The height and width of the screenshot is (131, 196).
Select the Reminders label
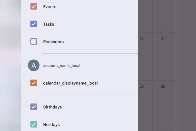click(53, 42)
